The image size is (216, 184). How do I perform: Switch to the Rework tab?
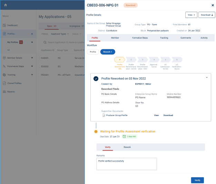tap(127, 147)
